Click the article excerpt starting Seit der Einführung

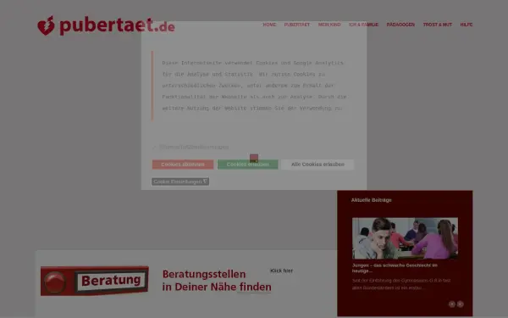point(401,284)
